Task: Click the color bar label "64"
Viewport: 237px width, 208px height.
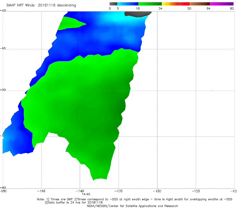Action: tap(208, 9)
